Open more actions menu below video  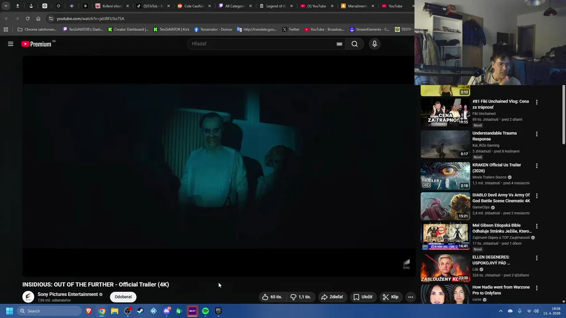click(x=410, y=297)
